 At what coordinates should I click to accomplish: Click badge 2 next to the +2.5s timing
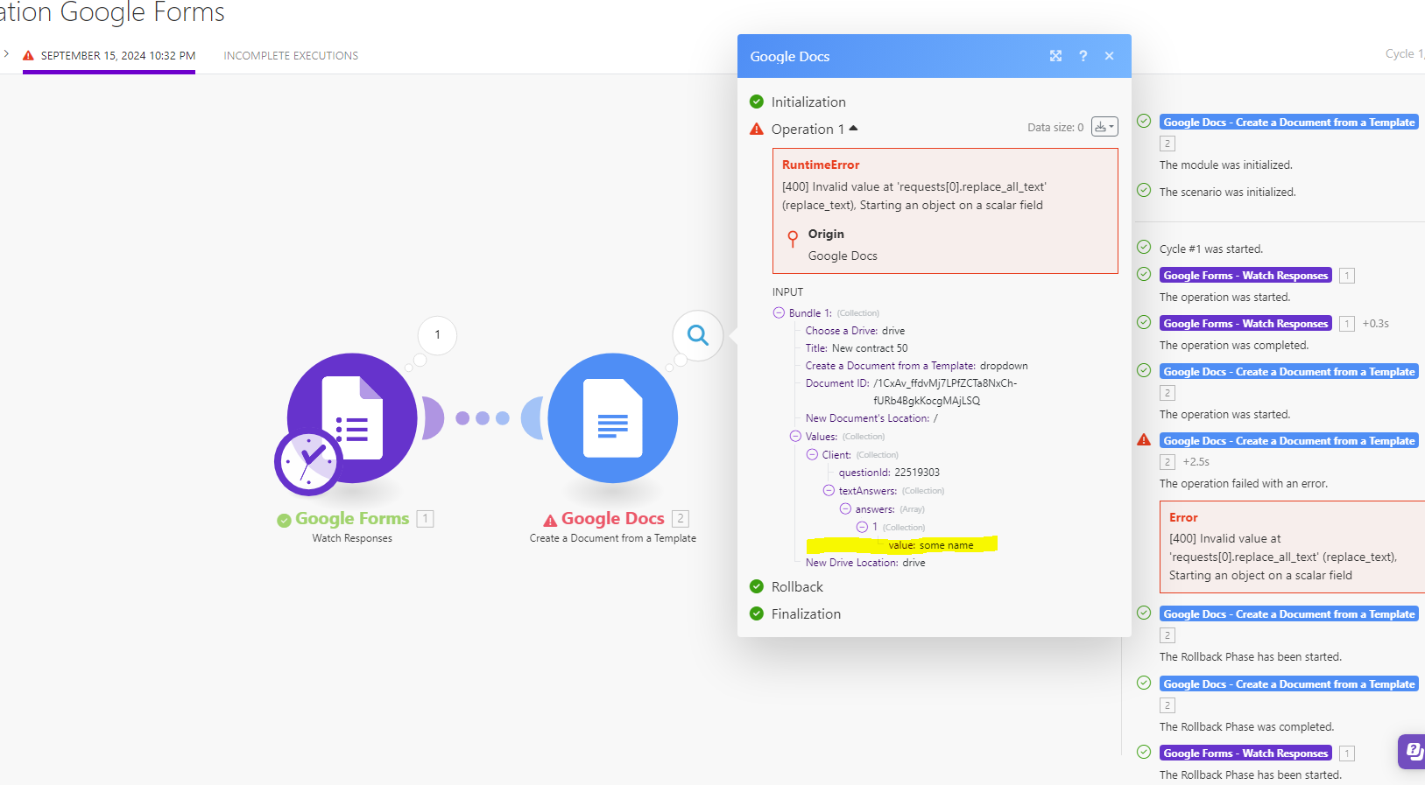click(x=1168, y=462)
